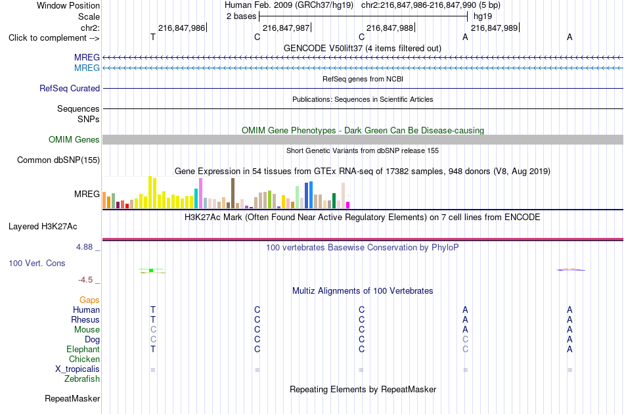Click 100 vertebrates Basewise Conservation title
The image size is (624, 414).
[363, 247]
